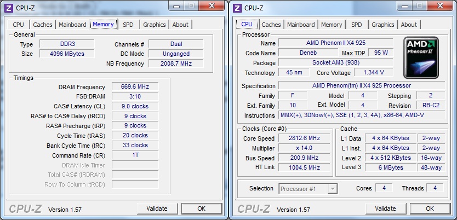Open the SPD tab in the left window
Viewport: 457px width, 220px height.
(128, 25)
